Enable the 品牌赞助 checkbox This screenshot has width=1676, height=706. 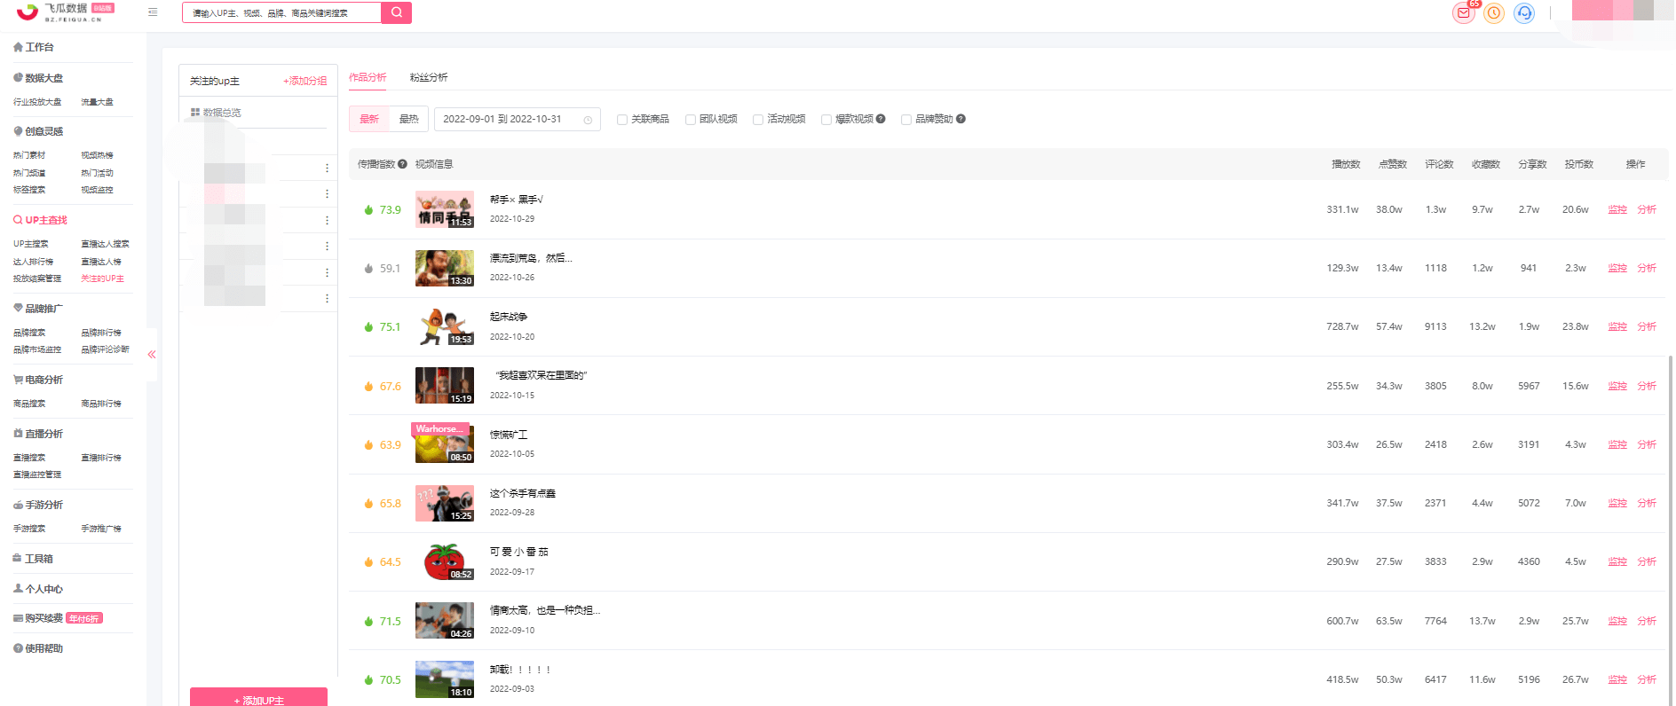905,120
